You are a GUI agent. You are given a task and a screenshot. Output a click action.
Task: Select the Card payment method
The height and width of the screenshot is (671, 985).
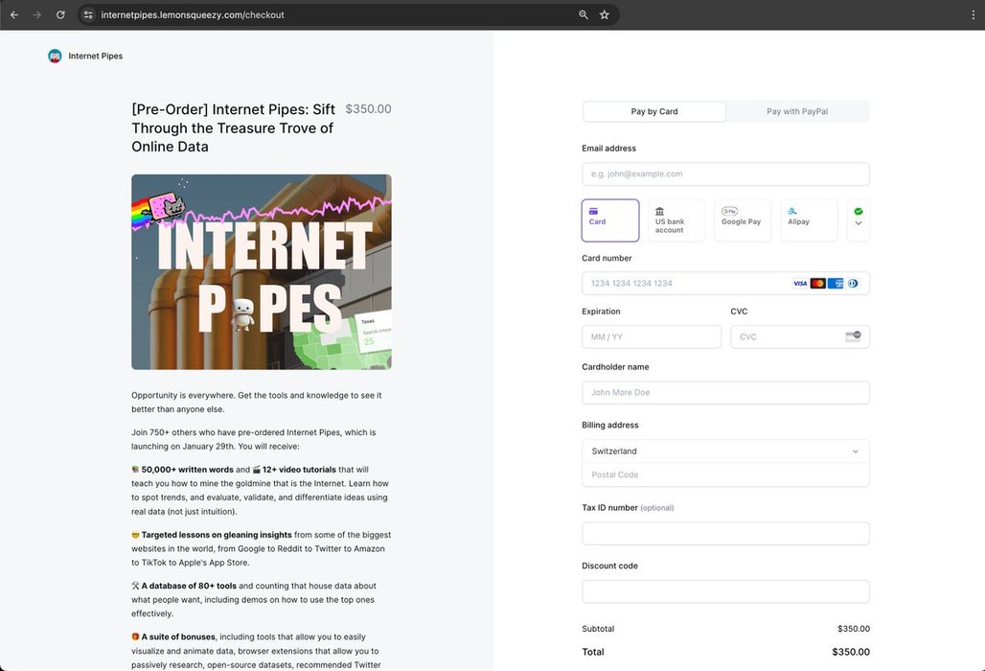(610, 220)
